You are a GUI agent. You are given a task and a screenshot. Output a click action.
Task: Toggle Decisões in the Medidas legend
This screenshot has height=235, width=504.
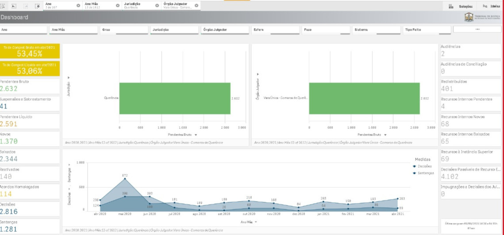423,166
